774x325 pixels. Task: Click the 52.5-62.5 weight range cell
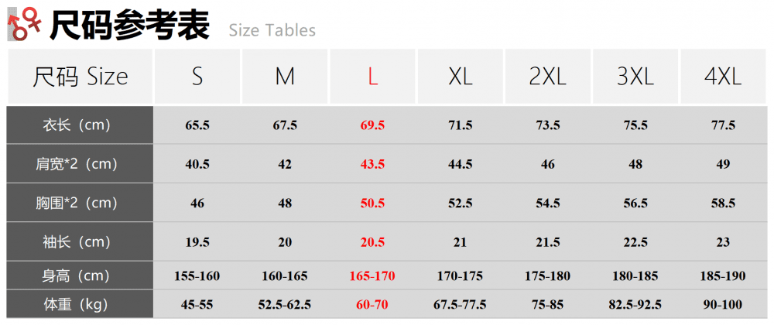[x=285, y=304]
